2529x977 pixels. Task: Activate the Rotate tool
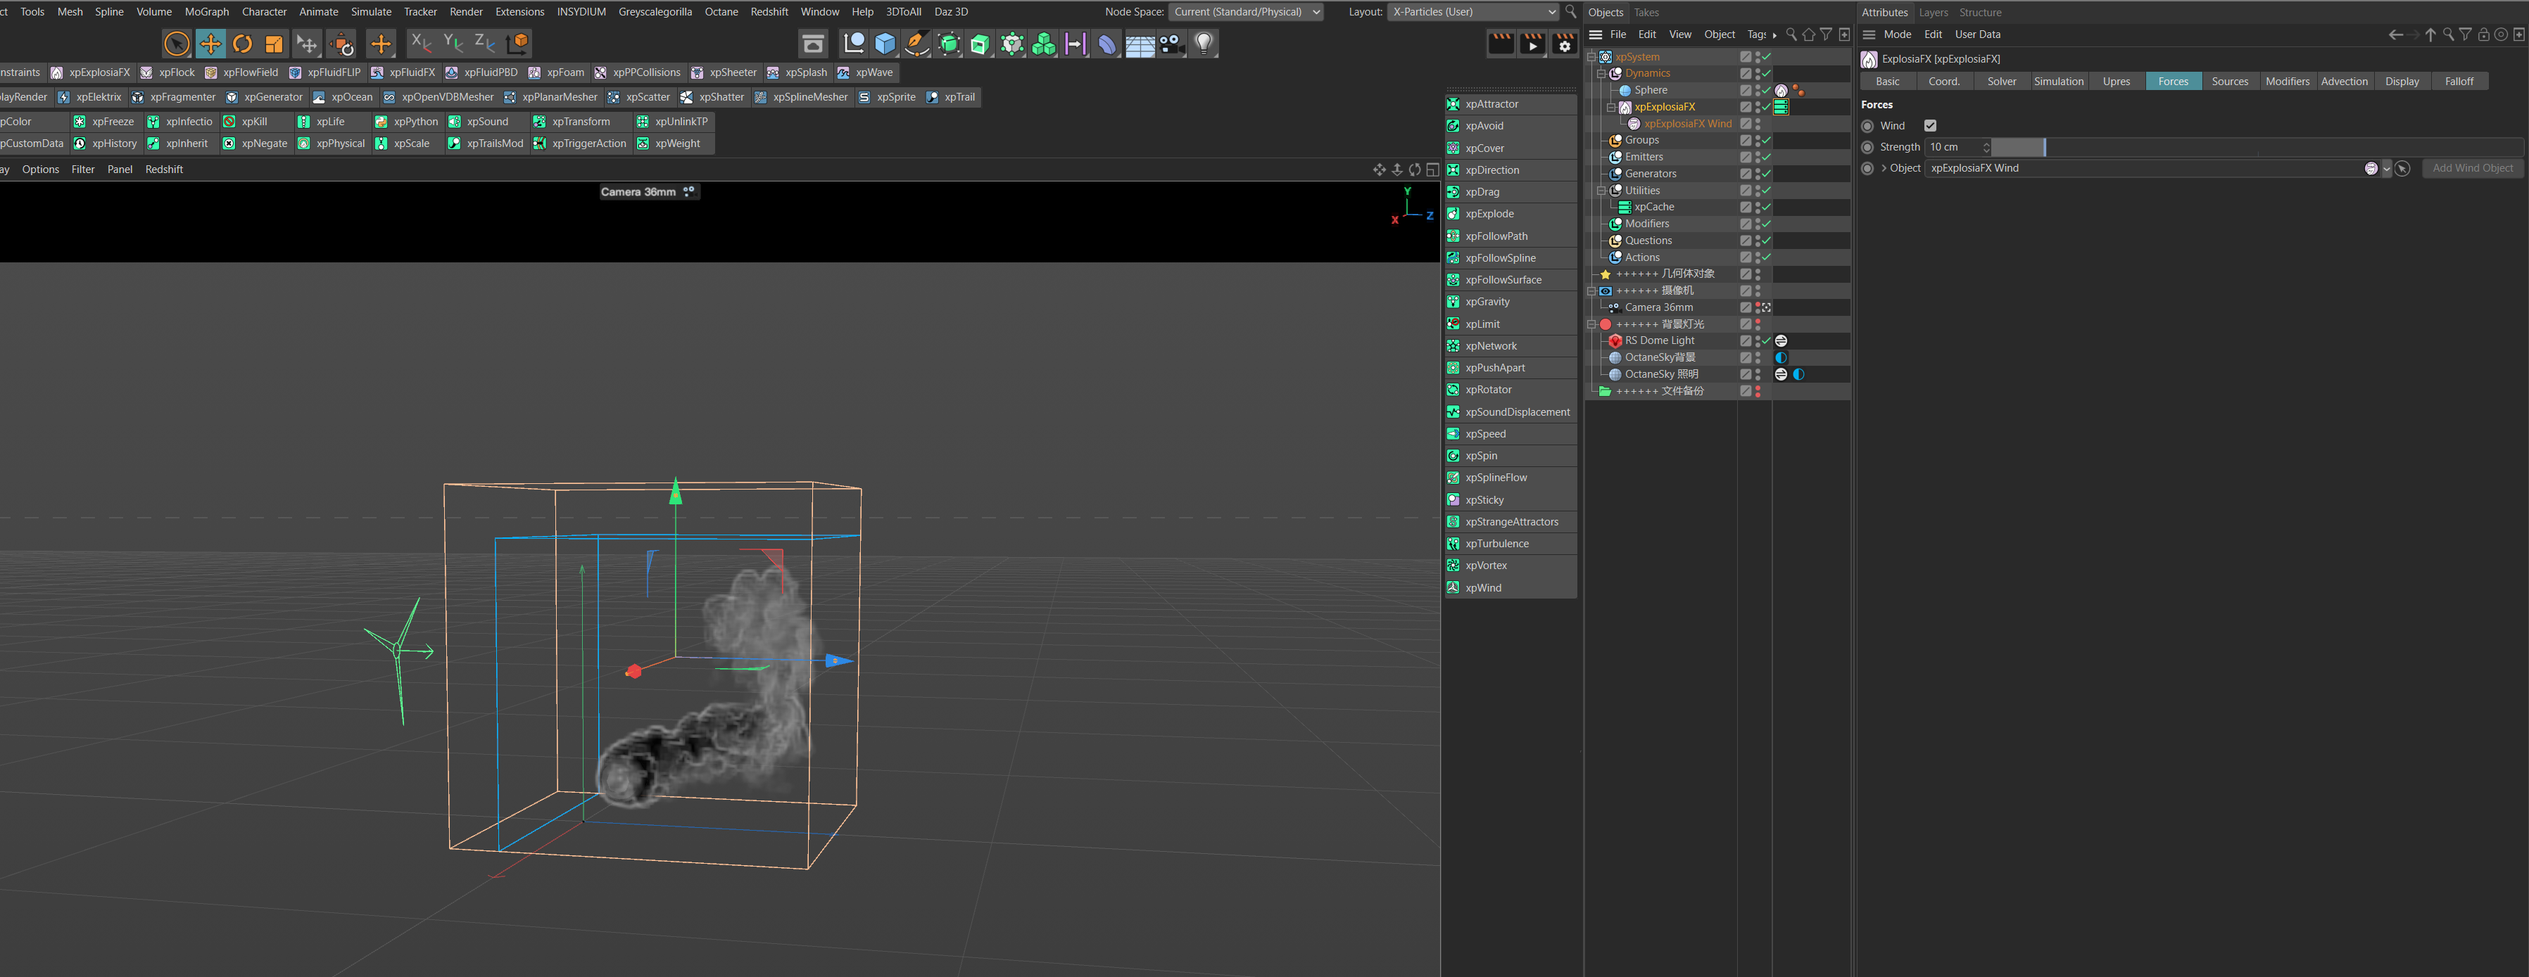click(x=243, y=43)
